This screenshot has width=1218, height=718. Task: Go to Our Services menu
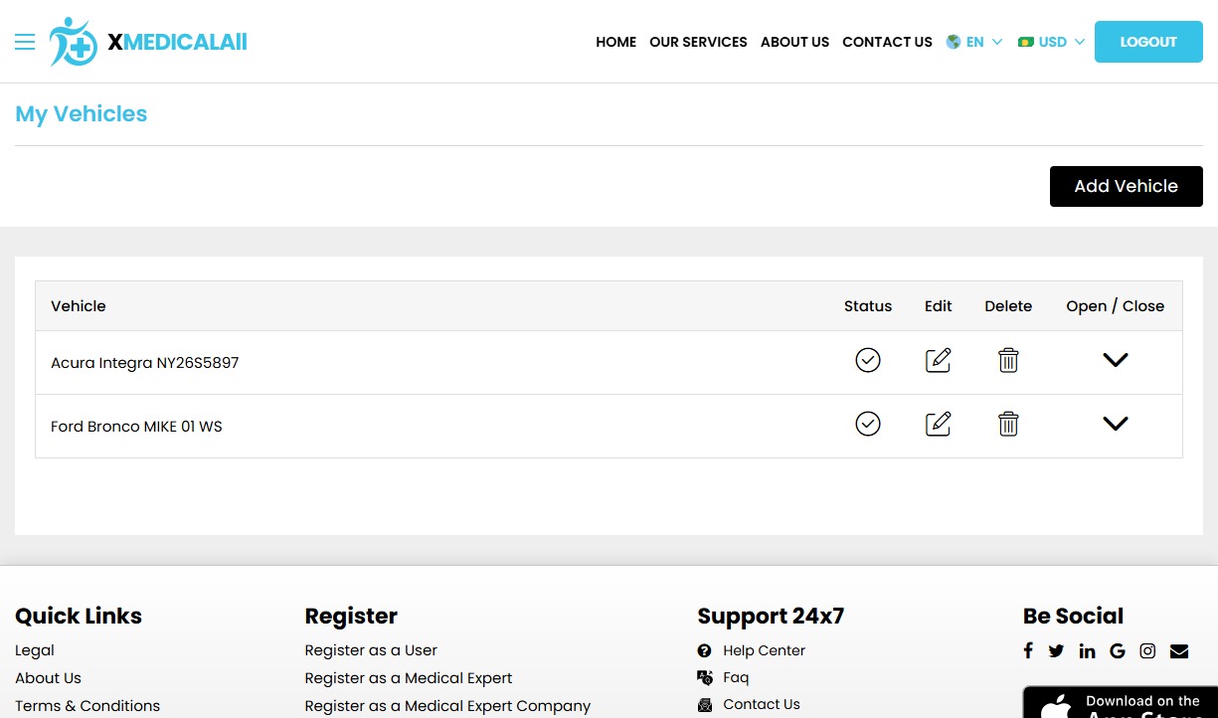pyautogui.click(x=698, y=42)
